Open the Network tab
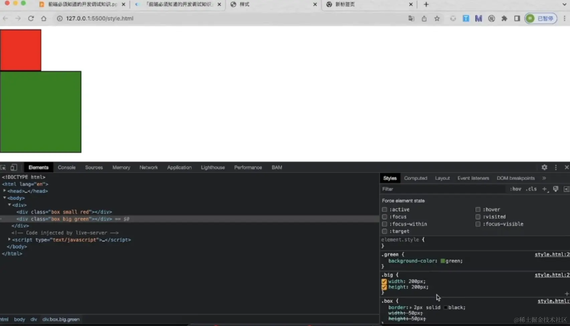 (x=149, y=168)
